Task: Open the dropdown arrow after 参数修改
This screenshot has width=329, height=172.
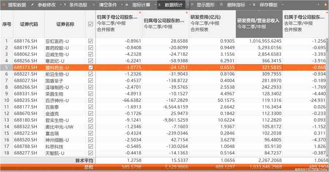Action: [x=61, y=5]
